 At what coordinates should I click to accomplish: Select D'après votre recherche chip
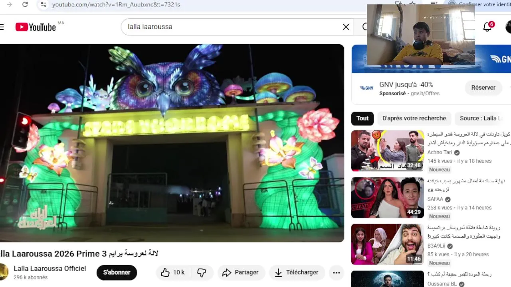tap(414, 118)
